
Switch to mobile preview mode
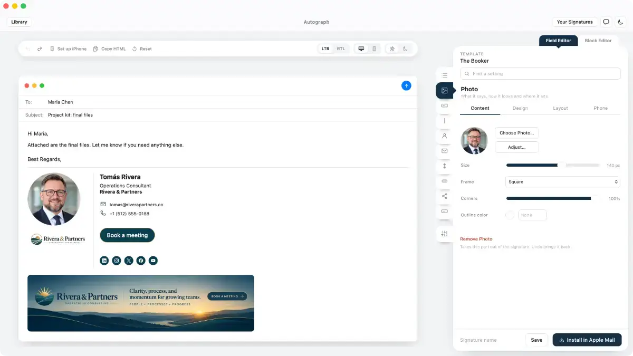click(x=374, y=49)
